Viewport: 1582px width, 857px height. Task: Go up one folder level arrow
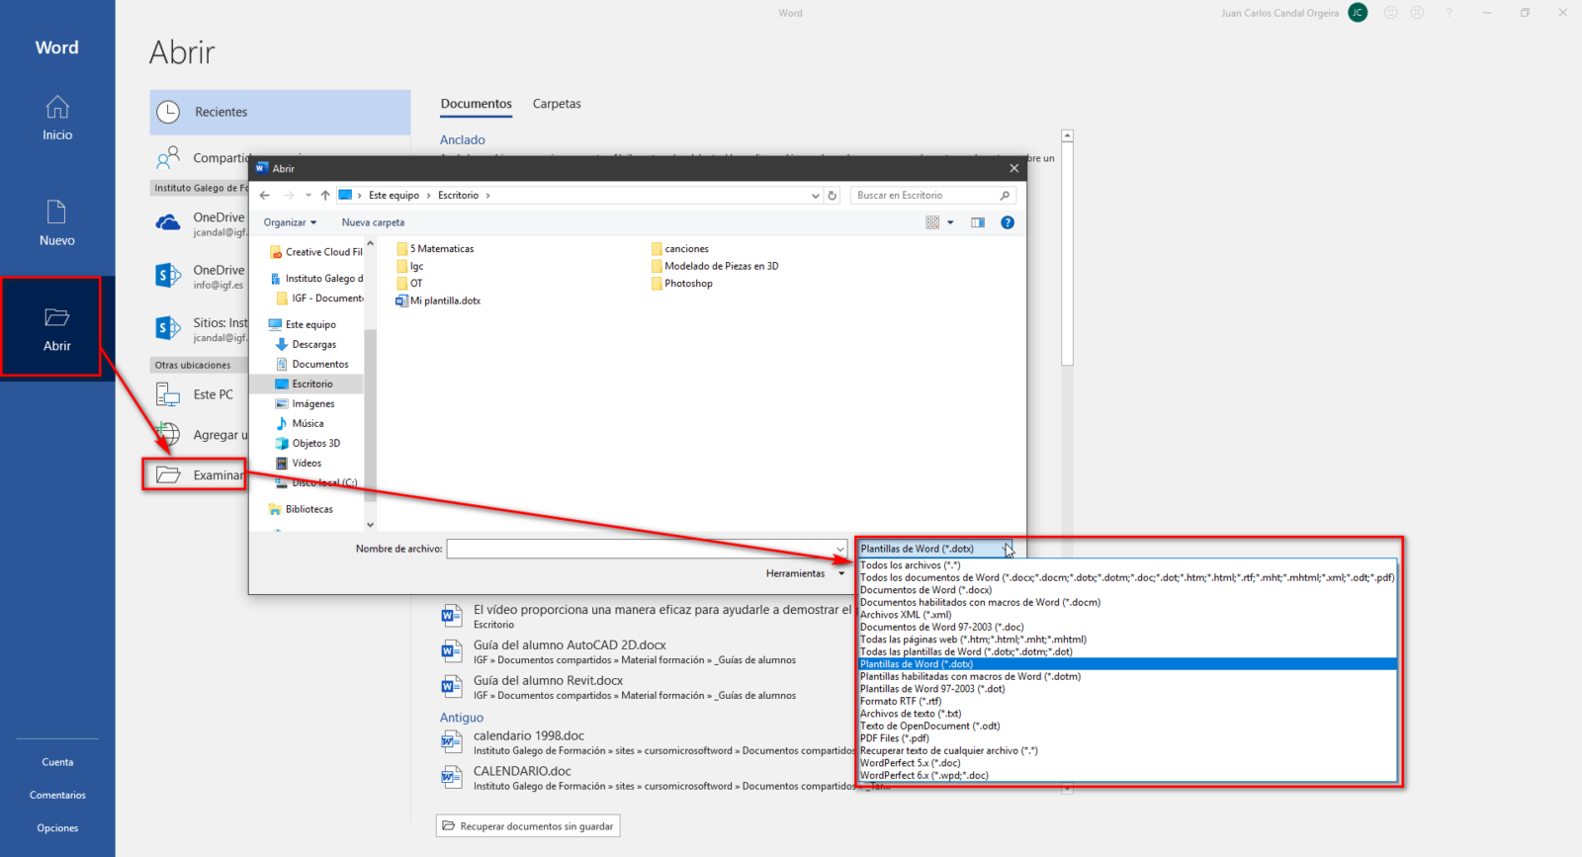pyautogui.click(x=325, y=196)
